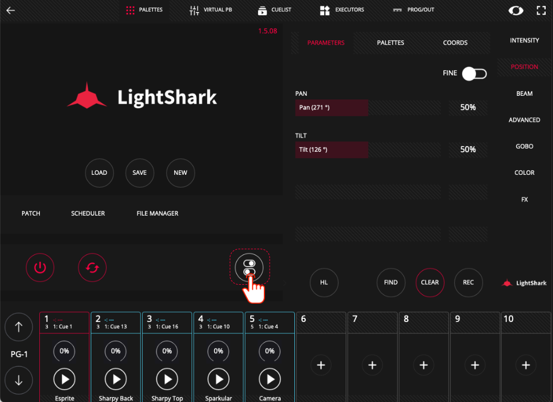Select the Color parameter group
This screenshot has width=553, height=402.
(525, 173)
